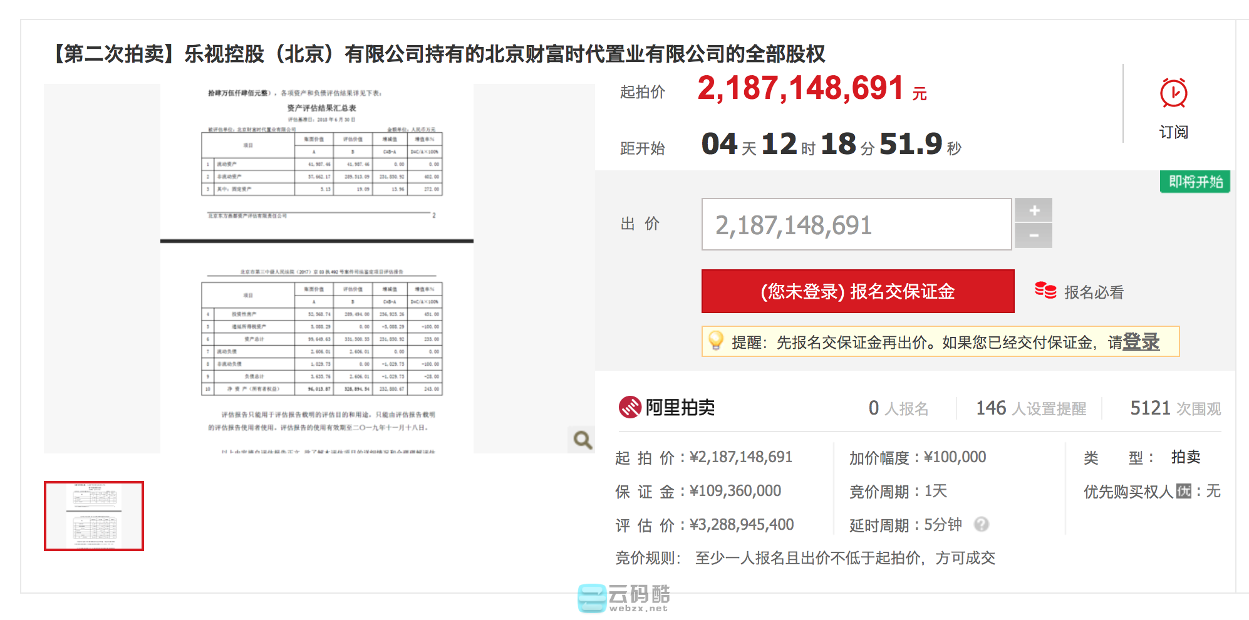The height and width of the screenshot is (620, 1249).
Task: Click the question mark help icon near 延时周期
Action: click(982, 524)
